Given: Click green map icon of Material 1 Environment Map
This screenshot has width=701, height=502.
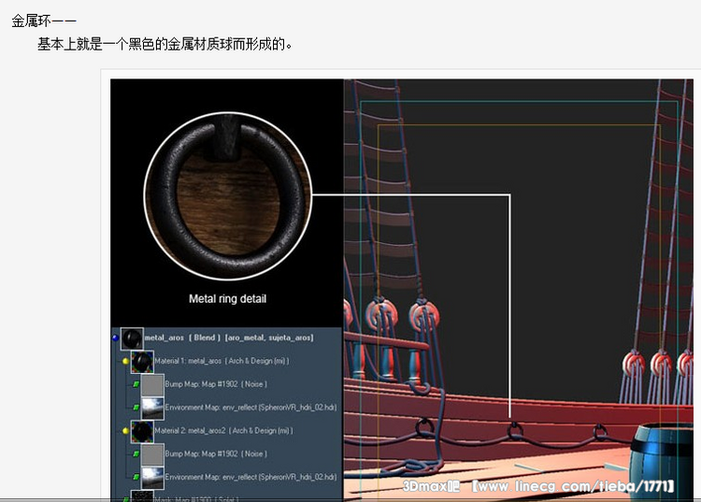Looking at the screenshot, I should [136, 408].
